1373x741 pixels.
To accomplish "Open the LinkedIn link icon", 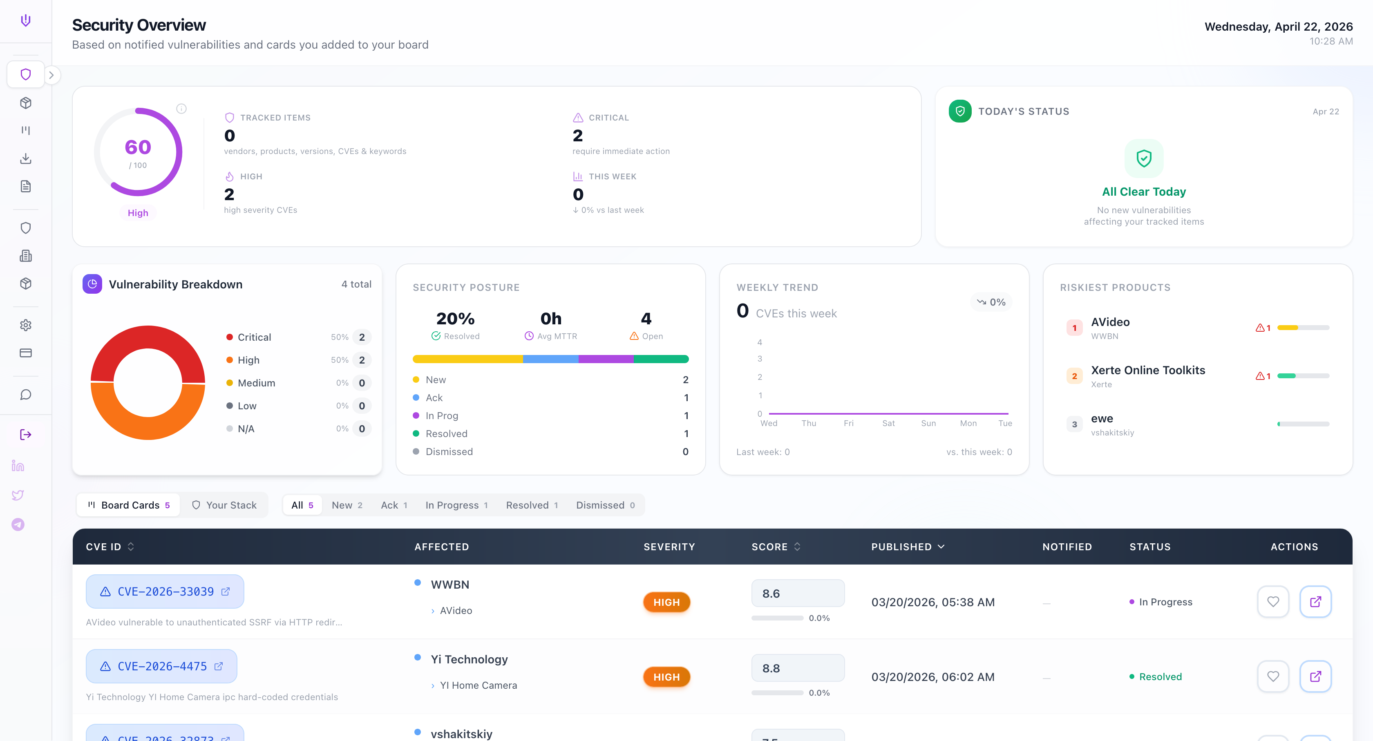I will (x=18, y=466).
